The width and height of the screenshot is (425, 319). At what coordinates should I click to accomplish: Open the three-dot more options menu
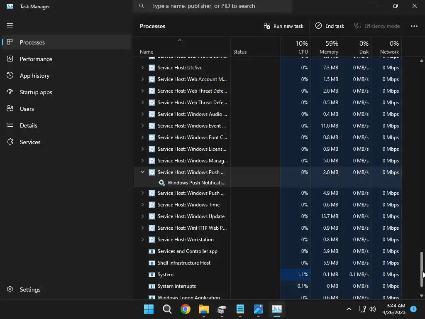coord(414,26)
